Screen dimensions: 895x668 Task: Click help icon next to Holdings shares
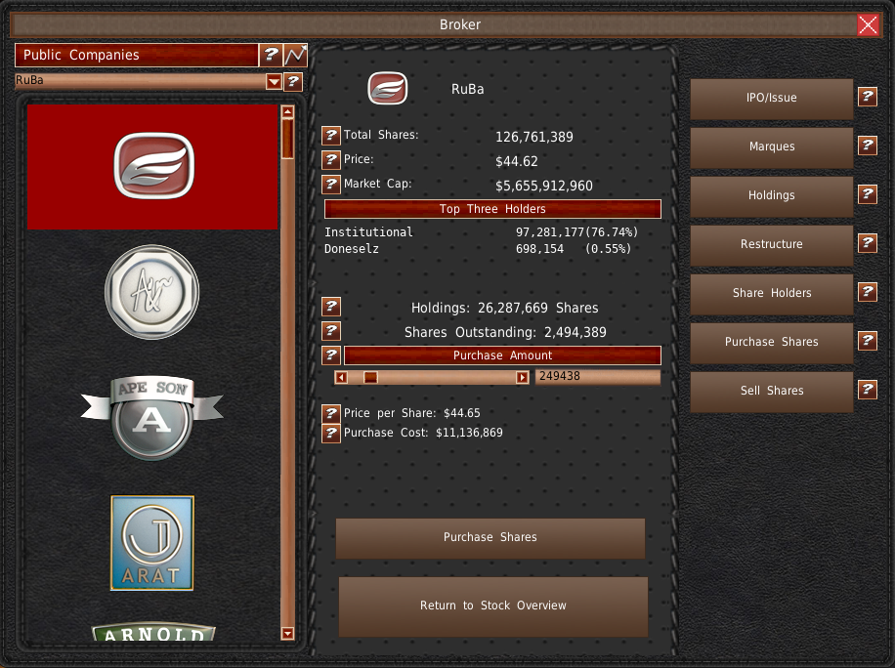click(x=331, y=307)
